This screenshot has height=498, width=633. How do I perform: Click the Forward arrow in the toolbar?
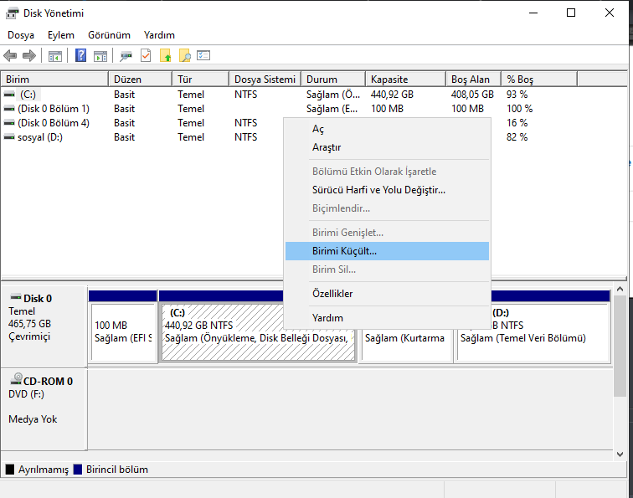[x=29, y=56]
